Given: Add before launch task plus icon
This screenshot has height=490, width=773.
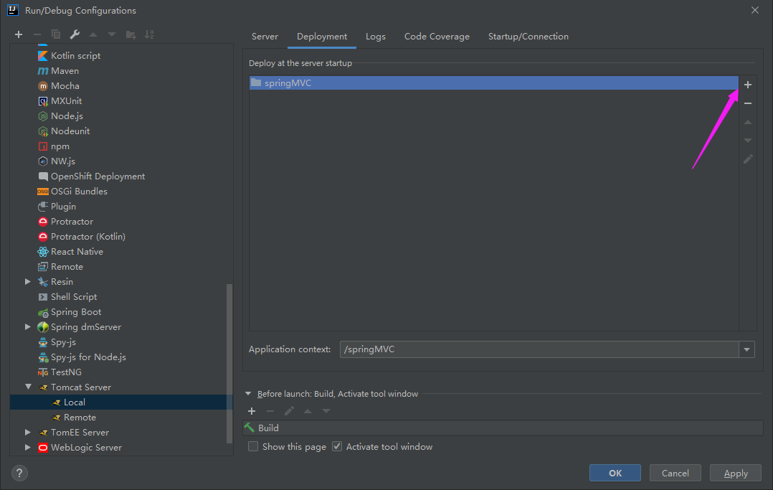Looking at the screenshot, I should [x=252, y=411].
